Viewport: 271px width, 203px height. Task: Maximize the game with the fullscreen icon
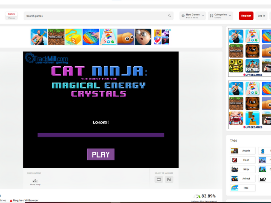tap(169, 180)
